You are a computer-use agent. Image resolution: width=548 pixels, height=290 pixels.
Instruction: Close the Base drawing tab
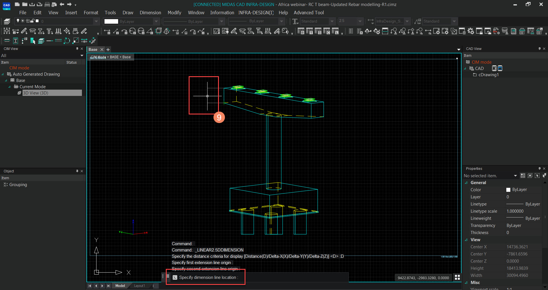coord(102,50)
